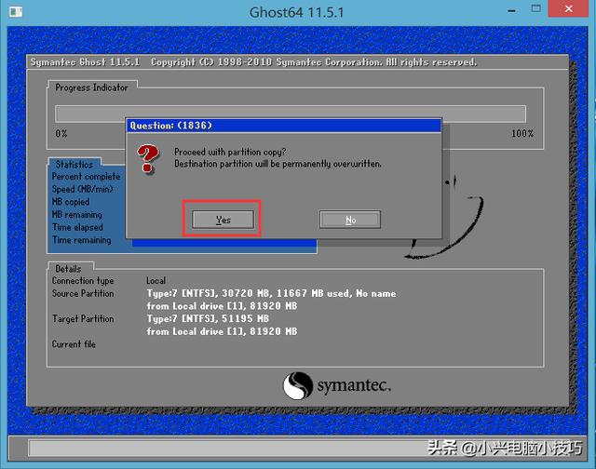This screenshot has height=469, width=596.
Task: Click the Percent complete label
Action: (x=86, y=176)
